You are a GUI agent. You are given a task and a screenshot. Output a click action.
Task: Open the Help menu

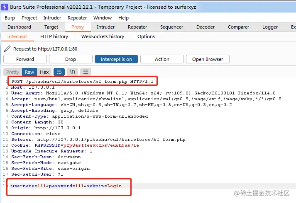click(x=123, y=18)
